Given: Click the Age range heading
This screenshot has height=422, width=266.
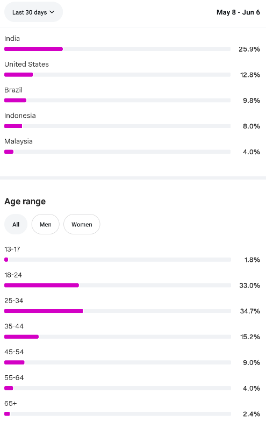Looking at the screenshot, I should click(25, 202).
